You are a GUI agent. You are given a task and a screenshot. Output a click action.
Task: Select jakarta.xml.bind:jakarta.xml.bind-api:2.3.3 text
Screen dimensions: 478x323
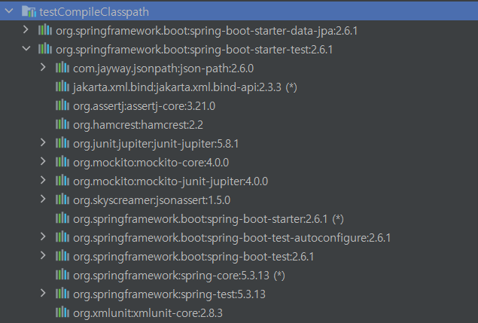177,87
